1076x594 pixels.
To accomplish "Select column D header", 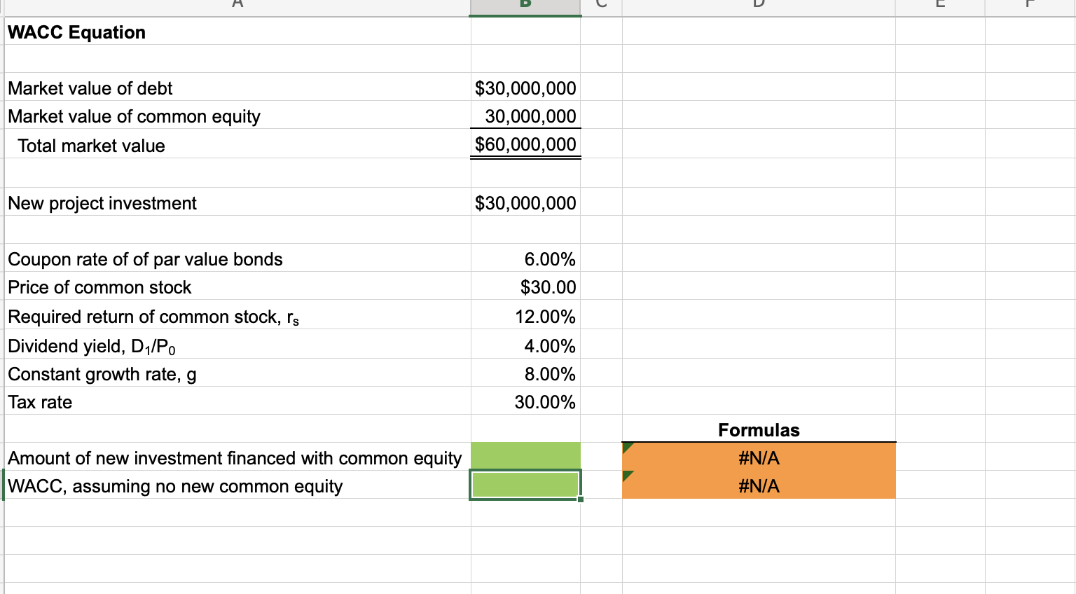I will tap(759, 5).
